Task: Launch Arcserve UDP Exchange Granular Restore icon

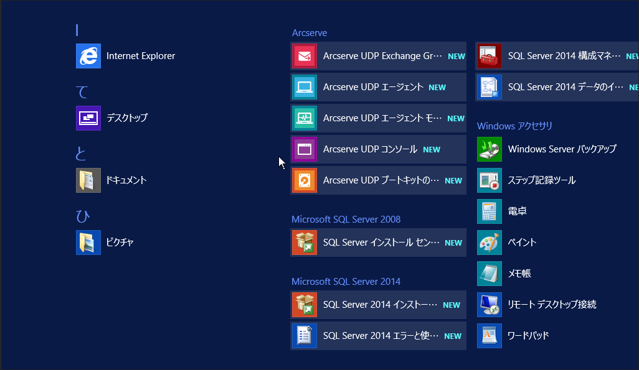Action: coord(305,56)
